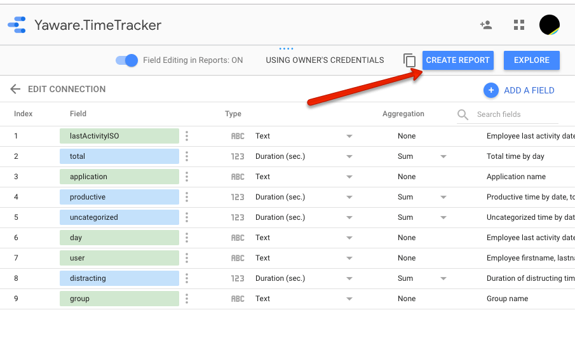The height and width of the screenshot is (338, 575).
Task: Open the more menu for group field
Action: 187,299
